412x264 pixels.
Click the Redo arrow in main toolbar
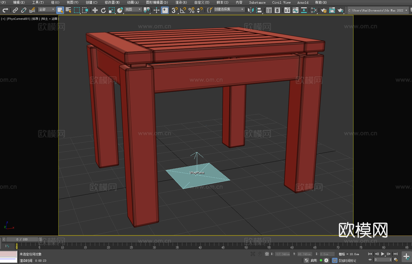click(x=5, y=10)
